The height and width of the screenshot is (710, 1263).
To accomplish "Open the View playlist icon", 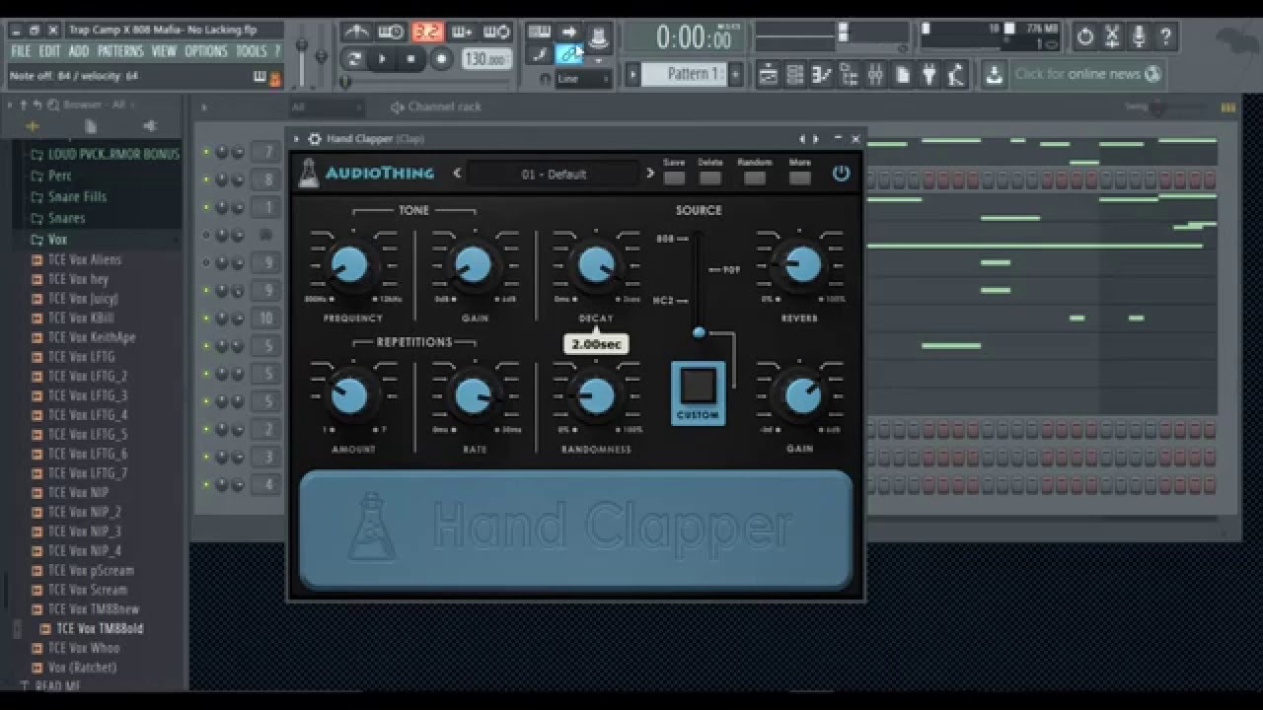I will coord(768,74).
